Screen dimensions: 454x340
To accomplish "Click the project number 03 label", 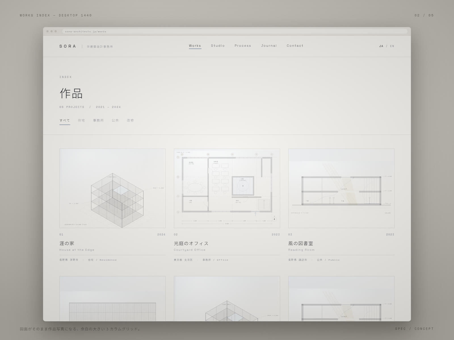I will [290, 235].
